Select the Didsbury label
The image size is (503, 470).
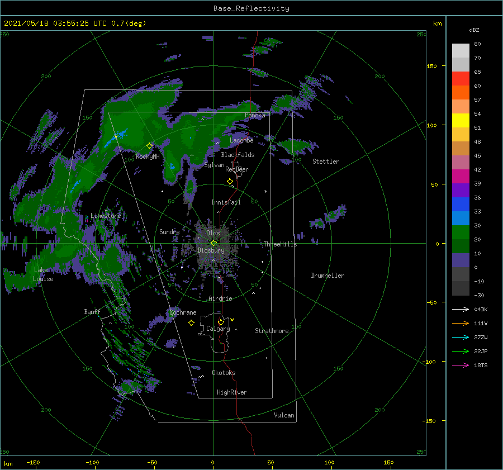pyautogui.click(x=211, y=250)
